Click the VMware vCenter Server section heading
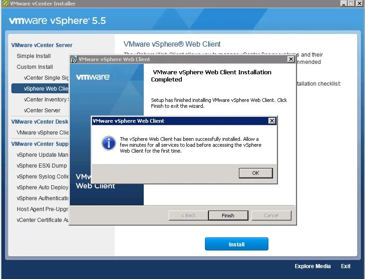 (42, 45)
